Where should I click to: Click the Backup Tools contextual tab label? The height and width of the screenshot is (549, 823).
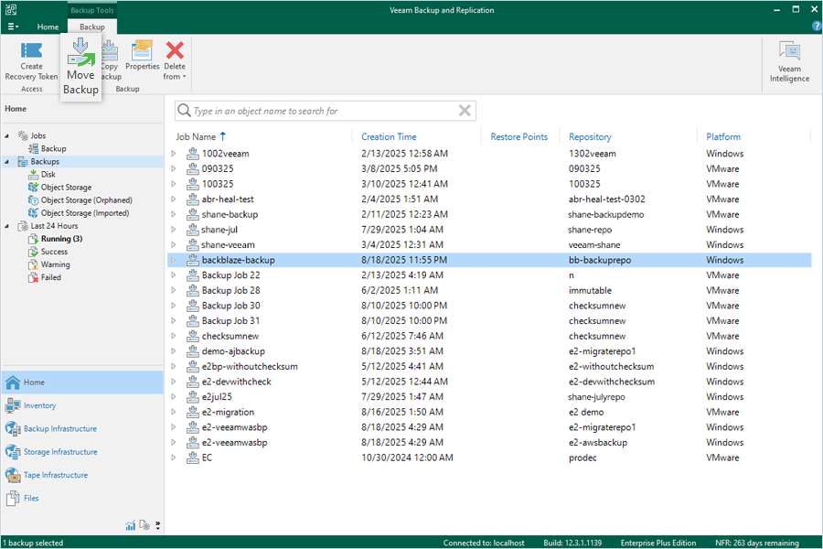[x=92, y=10]
